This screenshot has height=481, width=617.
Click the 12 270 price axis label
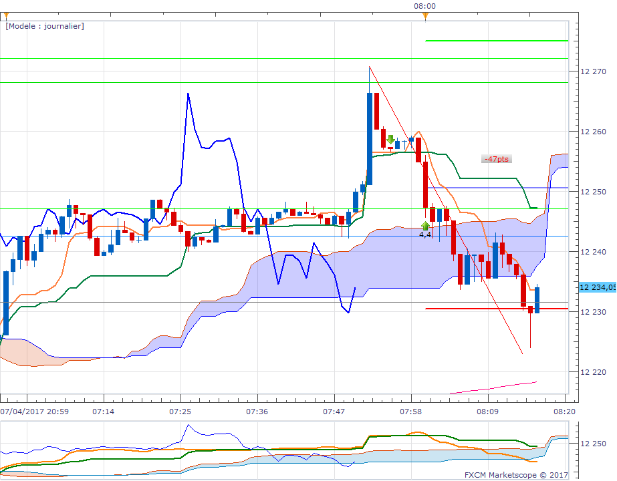pyautogui.click(x=593, y=71)
